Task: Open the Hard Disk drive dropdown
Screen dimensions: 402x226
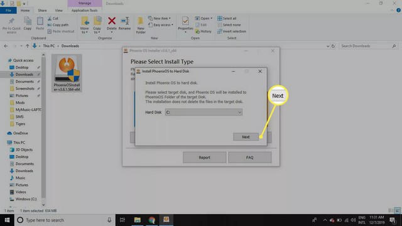Action: [x=204, y=112]
